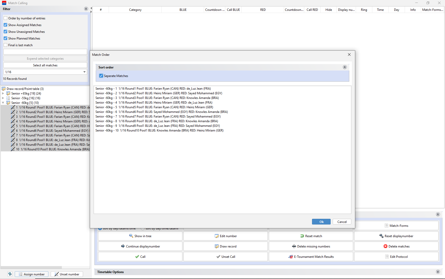Screen dimensions: 445x279
Task: Select the Senior -60kg - 5 match row
Action: (154, 107)
